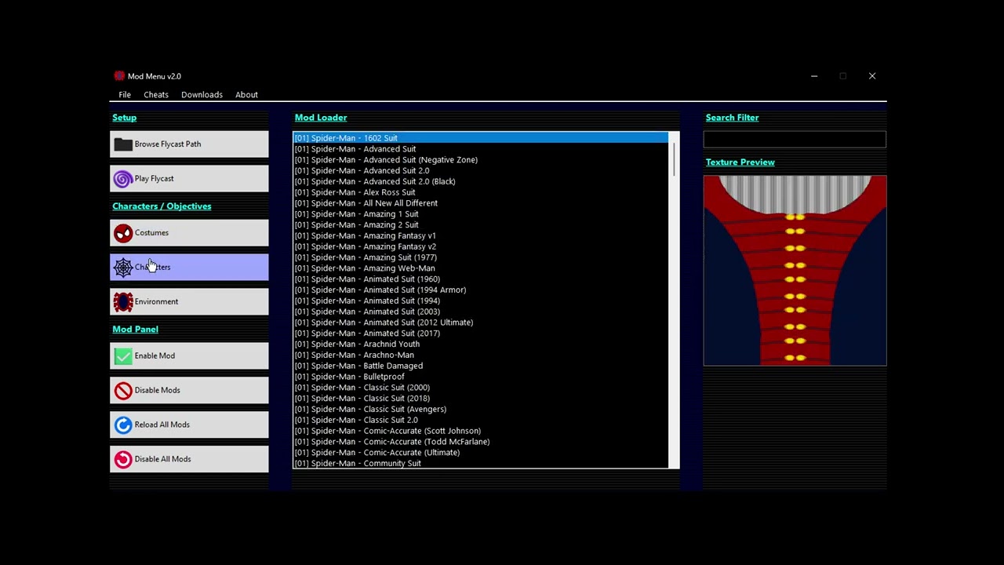Select "Community Suit" mod
The height and width of the screenshot is (565, 1004).
(481, 464)
